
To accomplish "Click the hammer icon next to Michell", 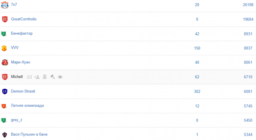I will (x=52, y=77).
